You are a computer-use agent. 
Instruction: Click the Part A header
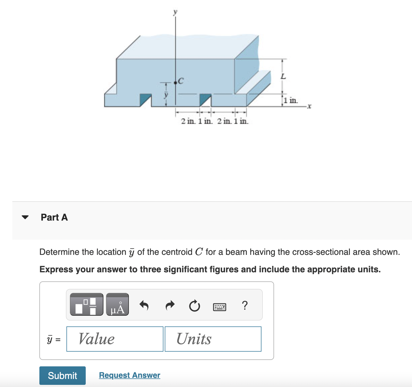tap(54, 217)
